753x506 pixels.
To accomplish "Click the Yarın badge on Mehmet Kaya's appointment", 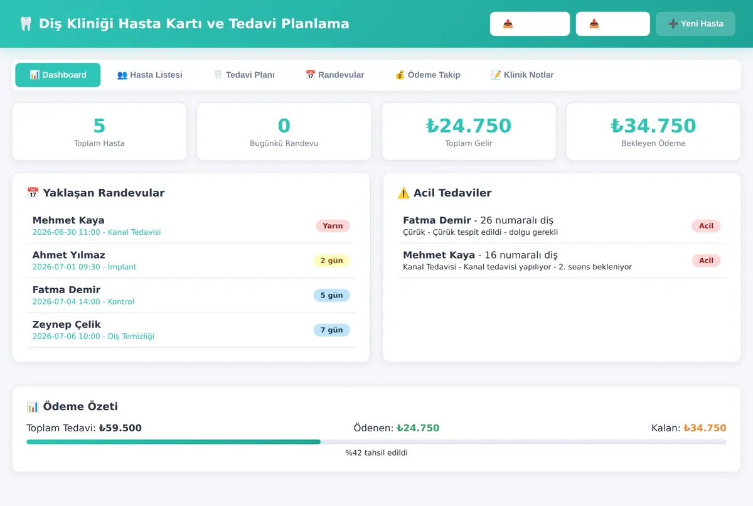I will 333,226.
